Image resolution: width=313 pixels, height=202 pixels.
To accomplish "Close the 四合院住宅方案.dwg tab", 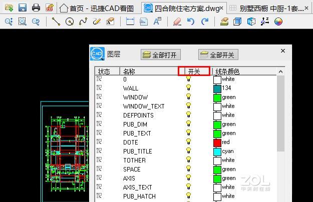I will pyautogui.click(x=221, y=8).
